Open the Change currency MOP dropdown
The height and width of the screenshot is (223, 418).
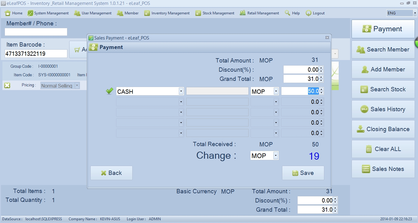coord(276,156)
